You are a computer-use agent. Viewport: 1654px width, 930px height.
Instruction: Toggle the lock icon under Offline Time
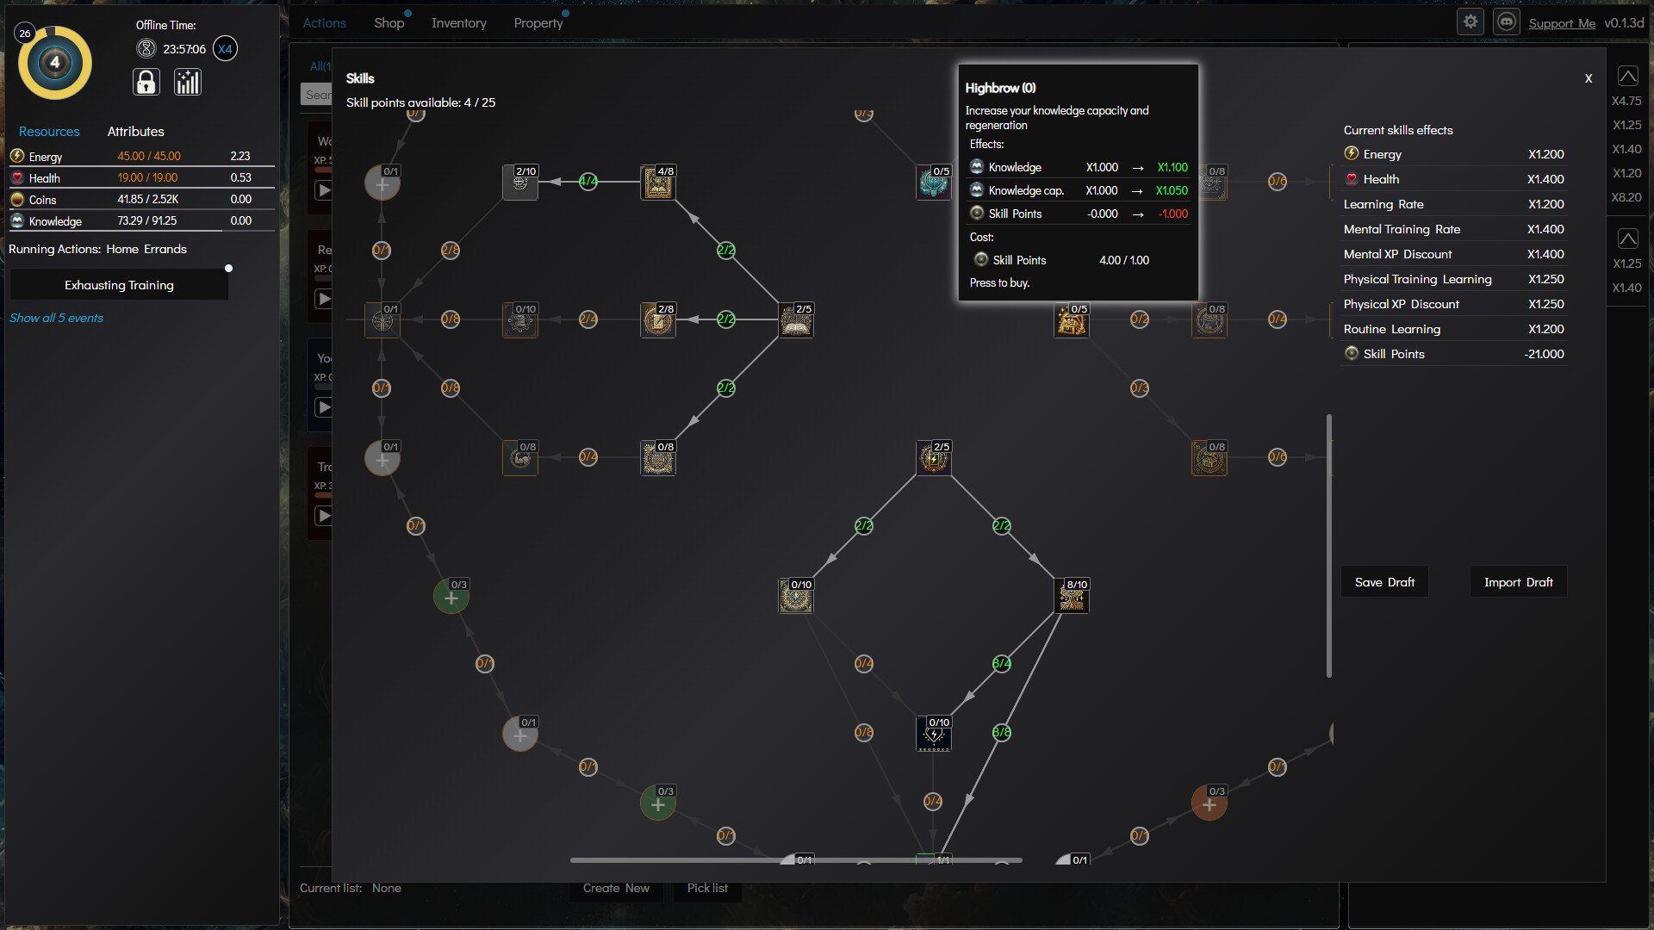tap(146, 82)
